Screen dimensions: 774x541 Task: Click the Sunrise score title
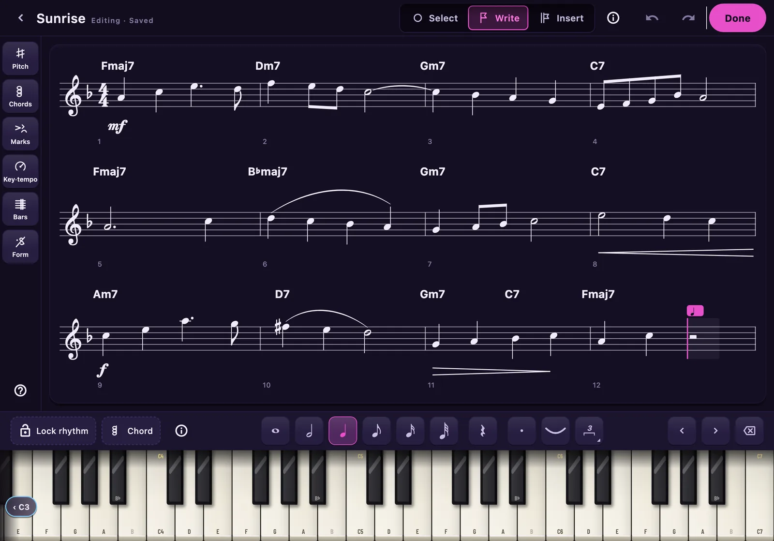coord(61,18)
